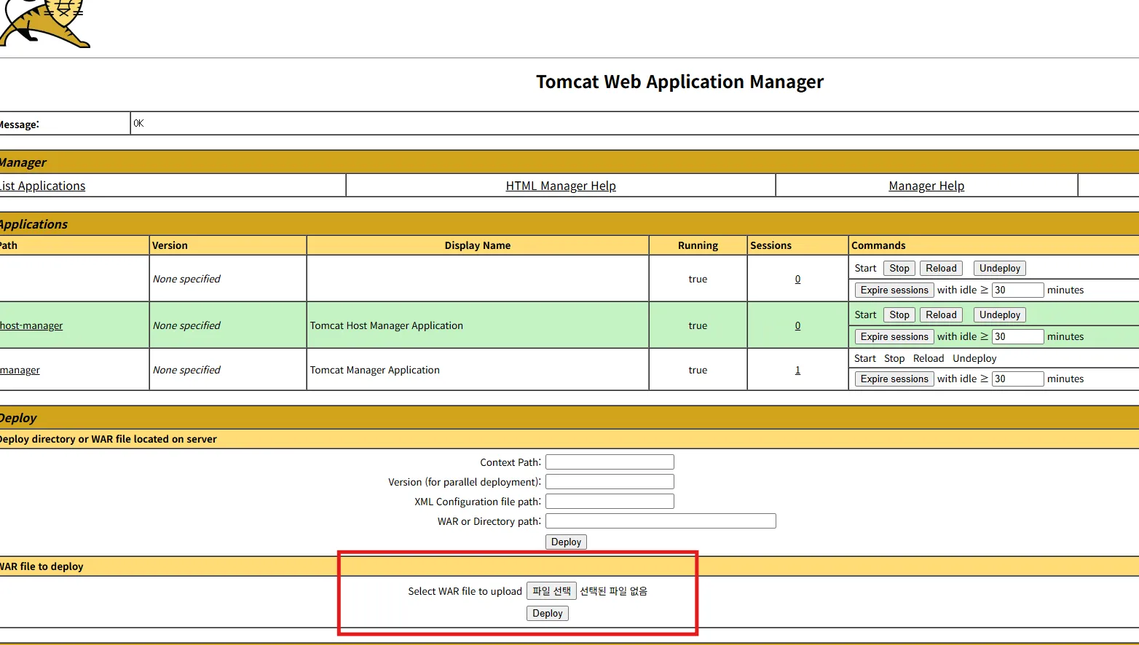Click the Undeploy text in the manager row

tap(974, 358)
